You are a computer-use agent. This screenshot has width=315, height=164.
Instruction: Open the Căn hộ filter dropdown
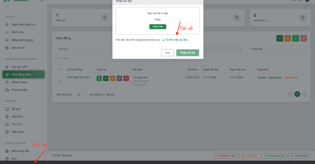84,49
